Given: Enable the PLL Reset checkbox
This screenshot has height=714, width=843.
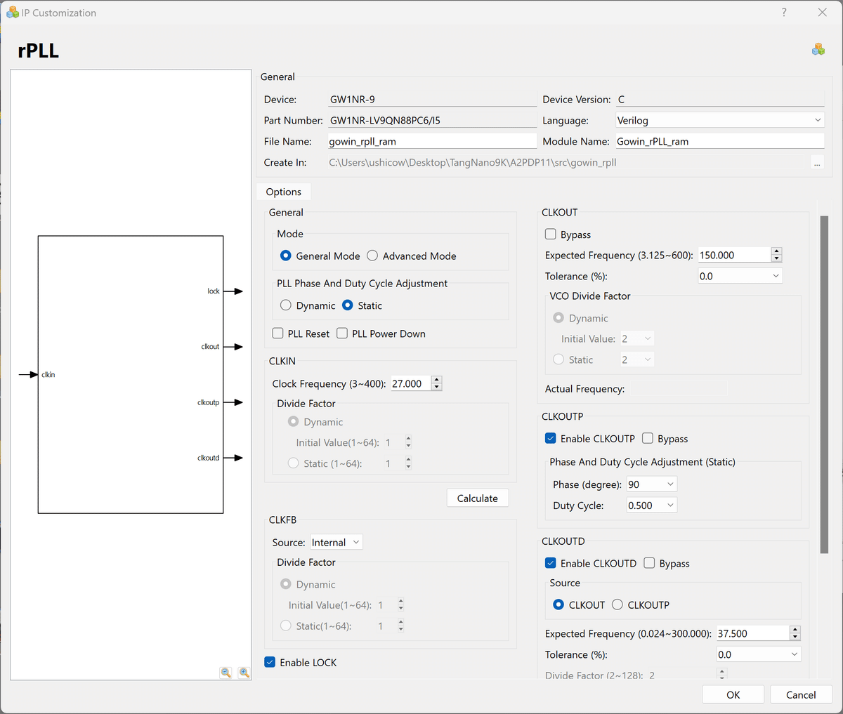Looking at the screenshot, I should coord(278,333).
